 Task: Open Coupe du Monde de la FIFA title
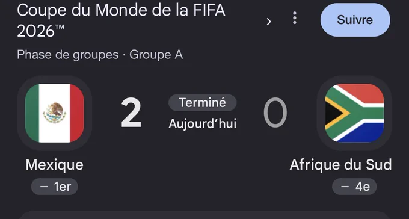pyautogui.click(x=121, y=20)
